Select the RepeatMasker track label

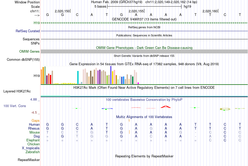29,160
